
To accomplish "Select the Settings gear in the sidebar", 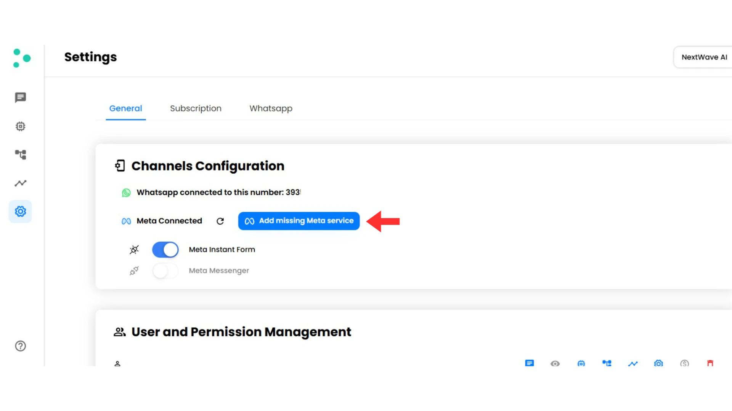I will point(20,211).
